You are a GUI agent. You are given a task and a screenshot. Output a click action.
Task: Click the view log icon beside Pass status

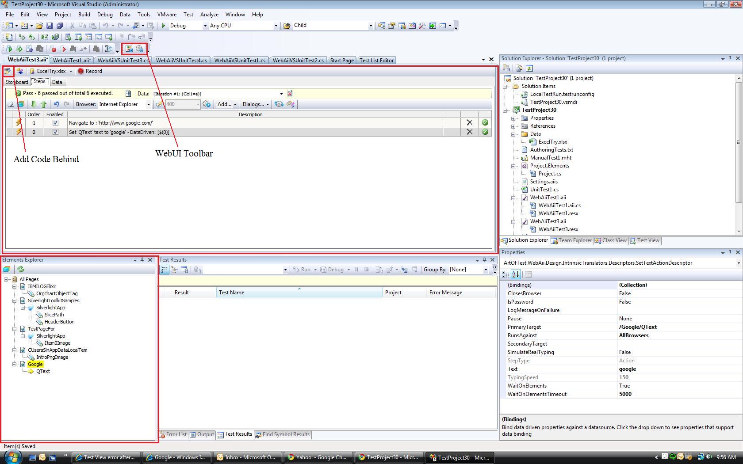point(128,93)
